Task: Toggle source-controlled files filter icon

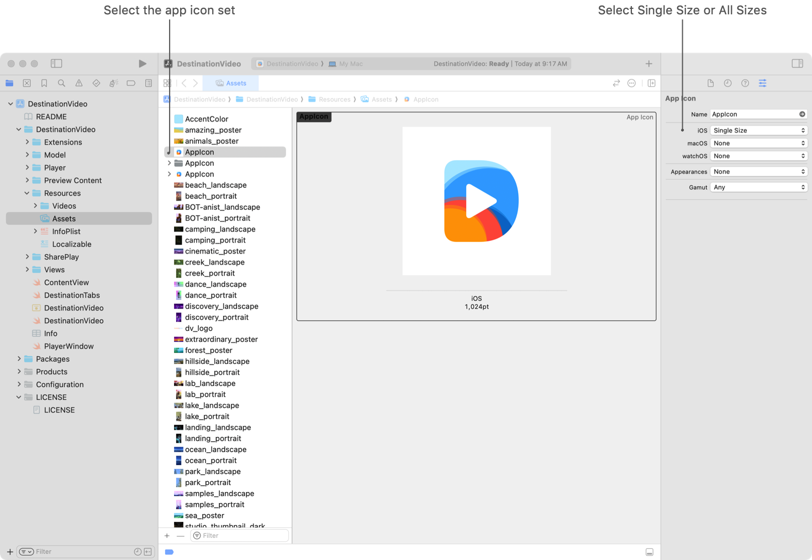Action: (148, 552)
